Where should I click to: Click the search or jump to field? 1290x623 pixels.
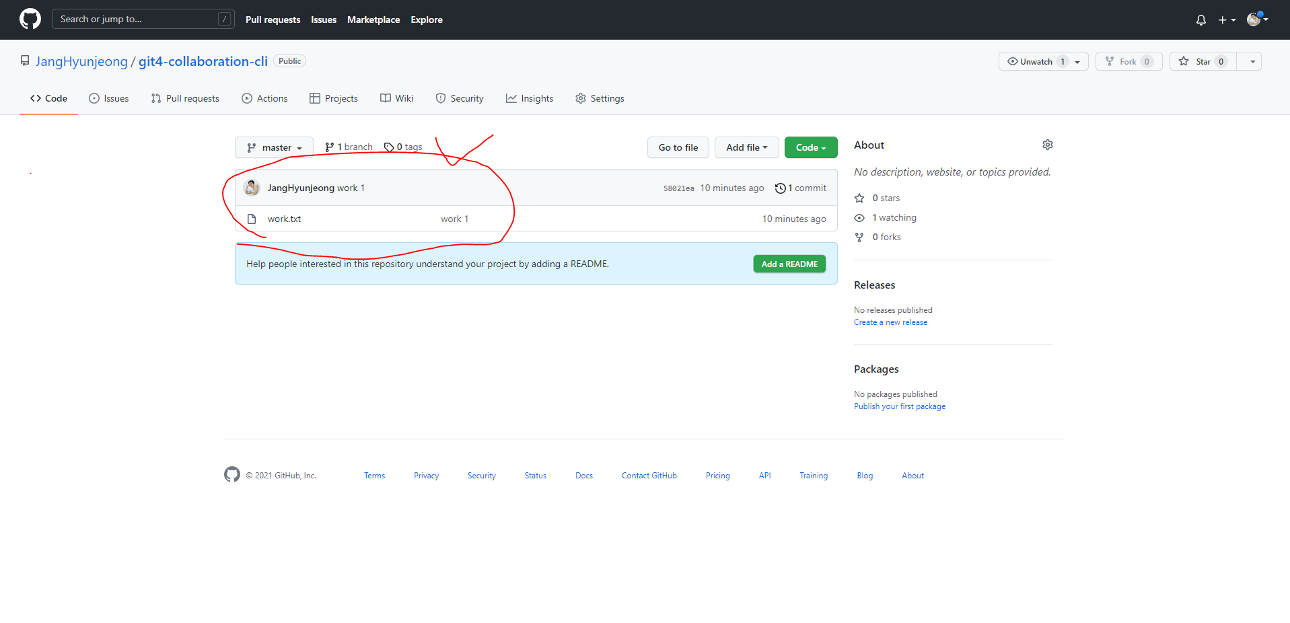[143, 19]
